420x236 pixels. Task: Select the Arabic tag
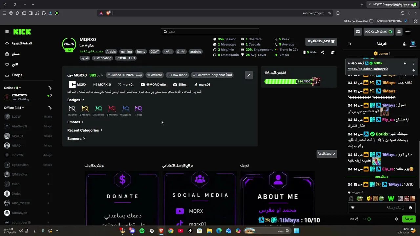tap(111, 51)
